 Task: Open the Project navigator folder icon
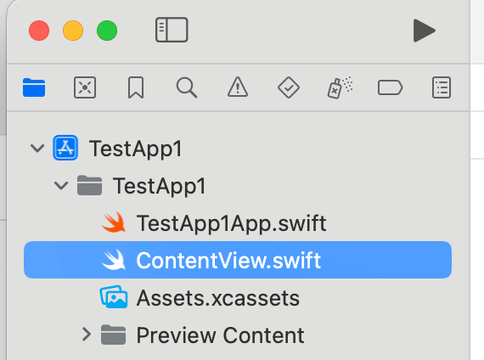pyautogui.click(x=34, y=87)
